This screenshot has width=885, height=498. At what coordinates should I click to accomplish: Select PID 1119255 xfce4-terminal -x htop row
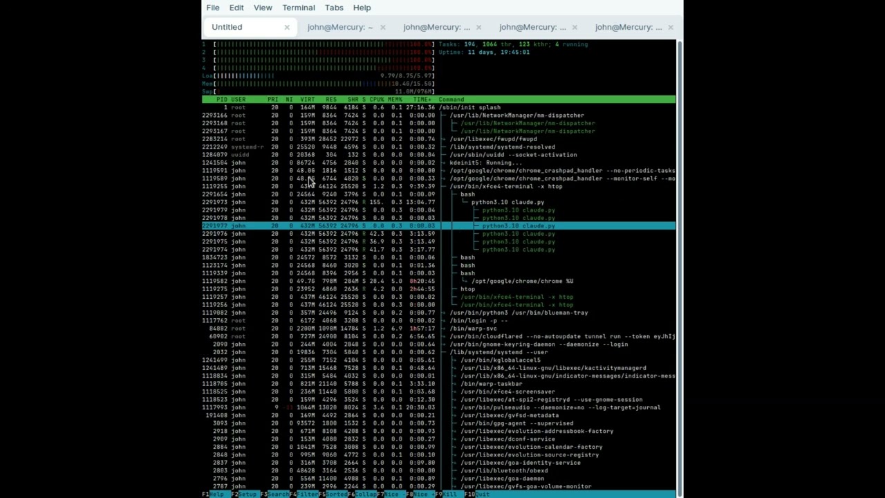tap(438, 186)
